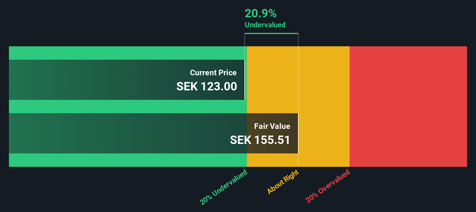Viewport: 476px width, 212px height.
Task: Click the 20% Overvalued axis label
Action: click(328, 186)
